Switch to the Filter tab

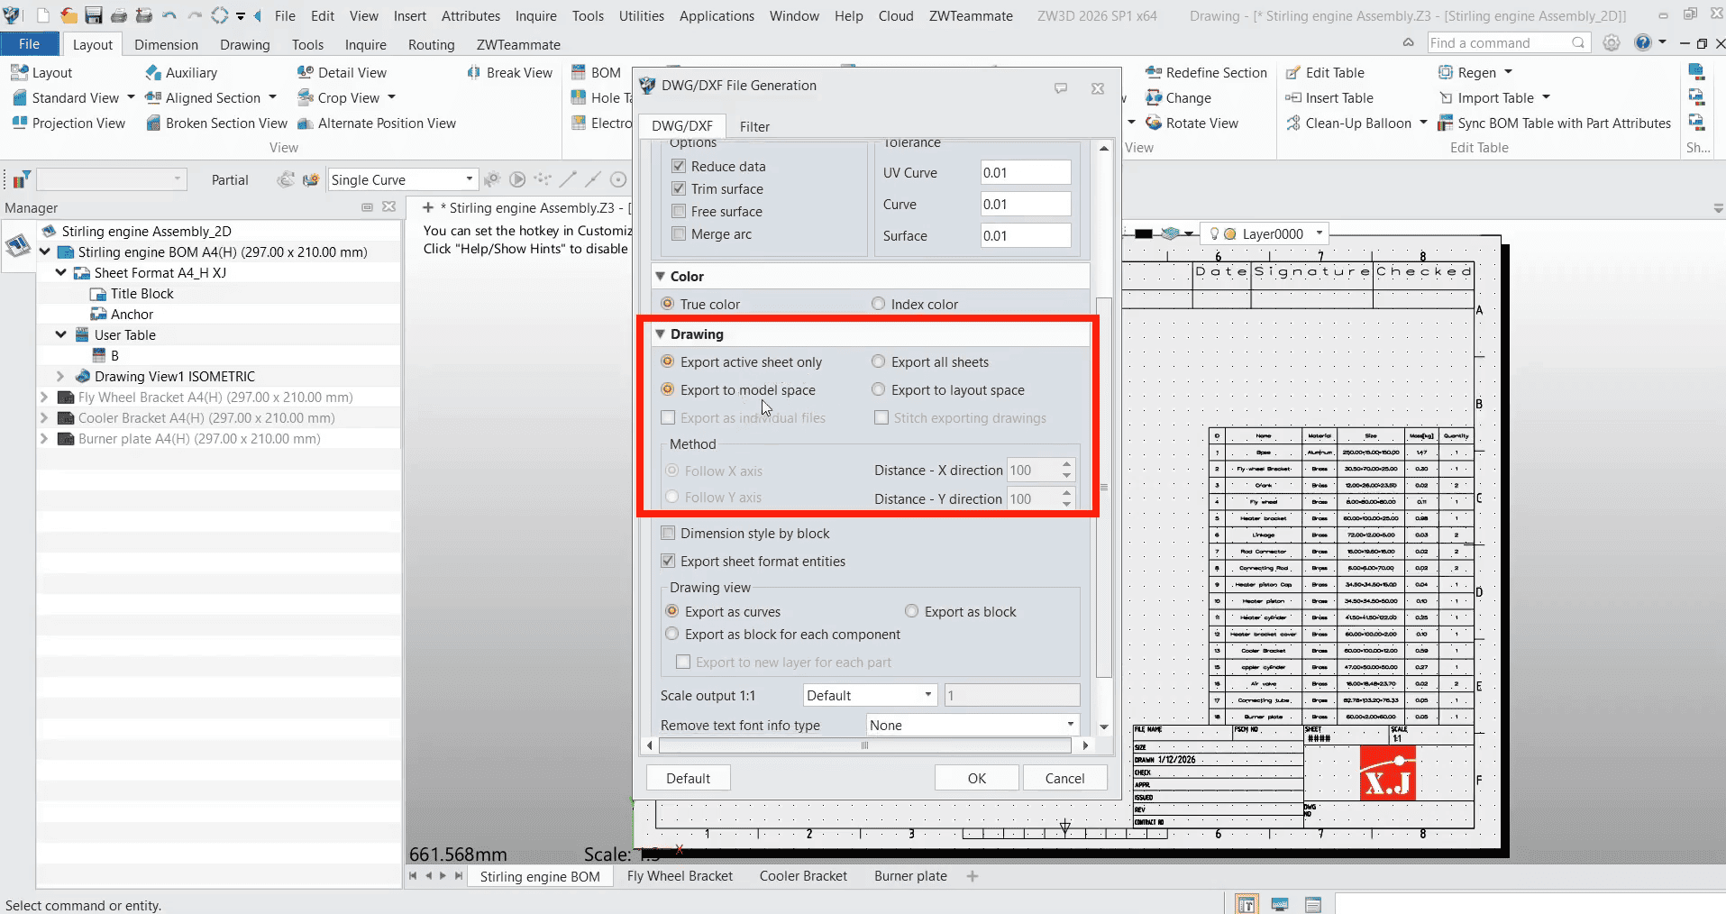pyautogui.click(x=755, y=126)
